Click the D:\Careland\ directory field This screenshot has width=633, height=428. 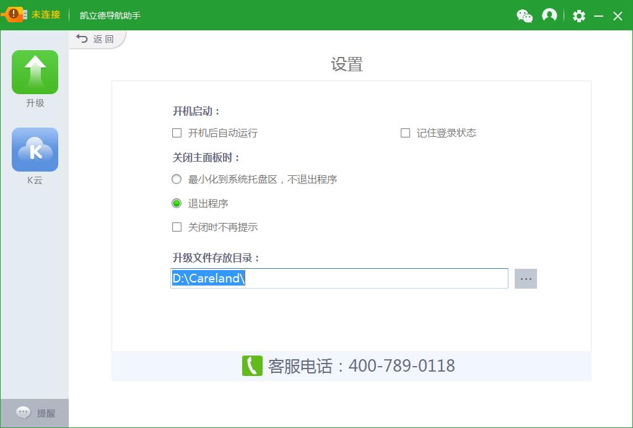tap(339, 278)
